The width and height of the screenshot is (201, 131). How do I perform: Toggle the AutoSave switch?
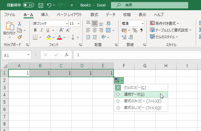[29, 5]
